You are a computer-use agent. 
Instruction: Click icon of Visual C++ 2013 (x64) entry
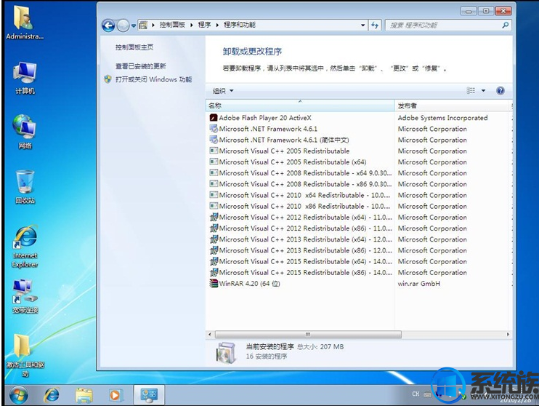click(x=214, y=239)
